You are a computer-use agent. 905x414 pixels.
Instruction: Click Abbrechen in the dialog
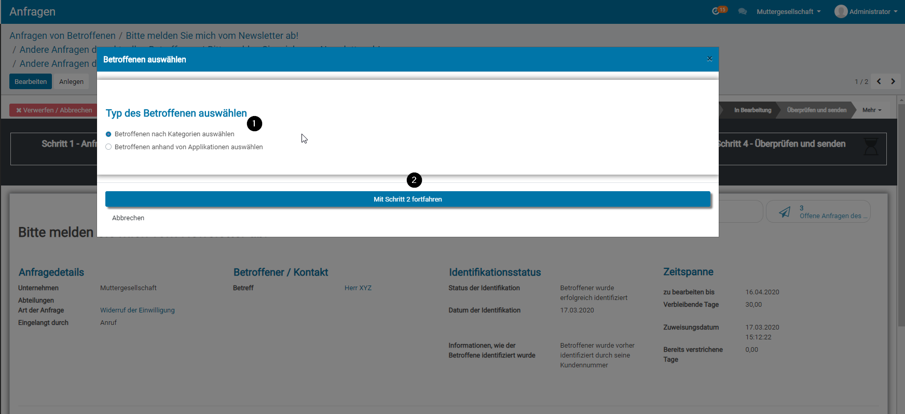128,218
